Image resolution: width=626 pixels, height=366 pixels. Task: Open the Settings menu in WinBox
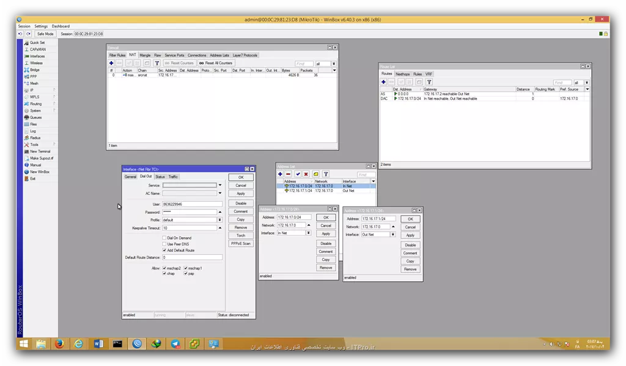[41, 26]
